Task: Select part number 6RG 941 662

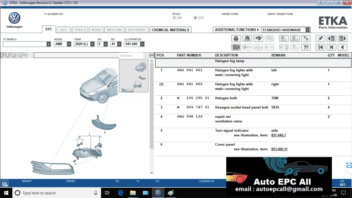Action: pos(190,84)
